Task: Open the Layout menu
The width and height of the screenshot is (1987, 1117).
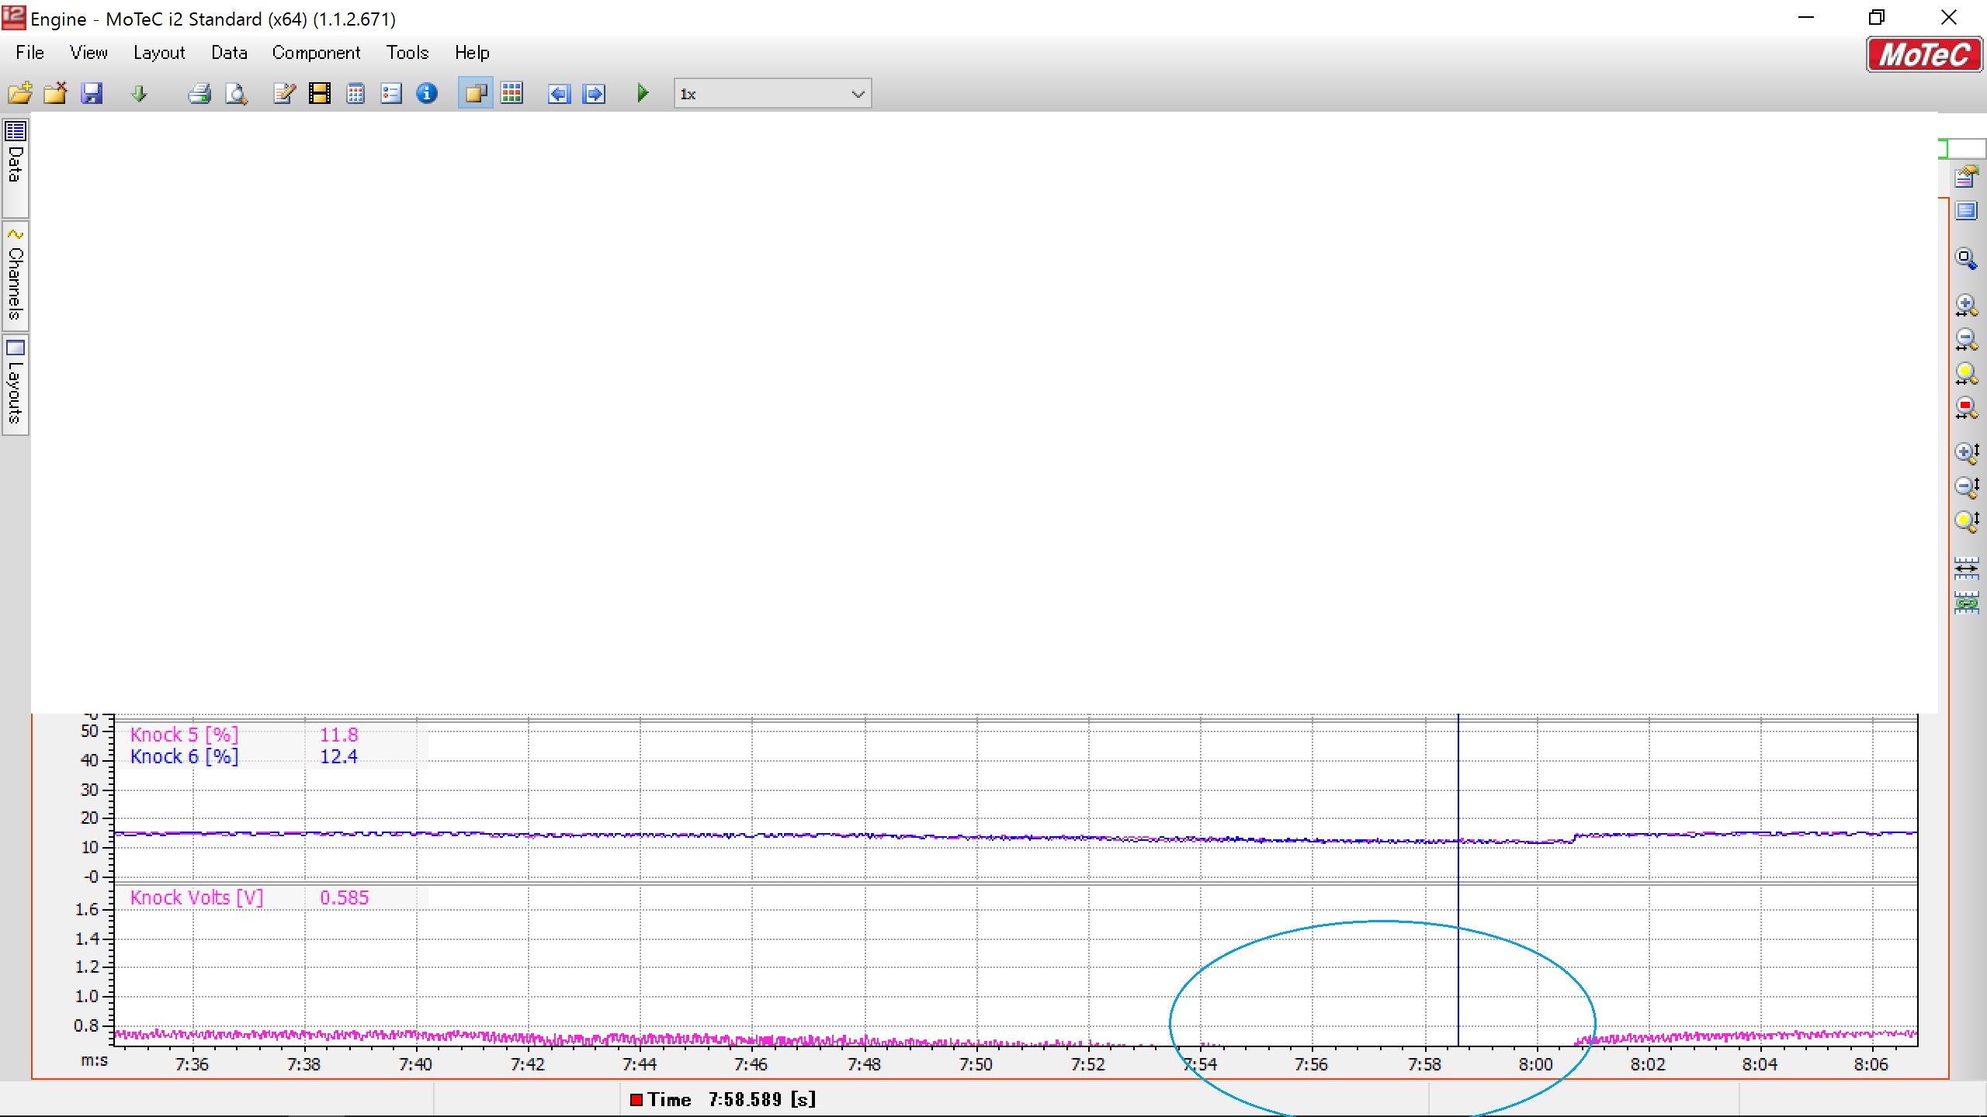Action: pos(159,53)
